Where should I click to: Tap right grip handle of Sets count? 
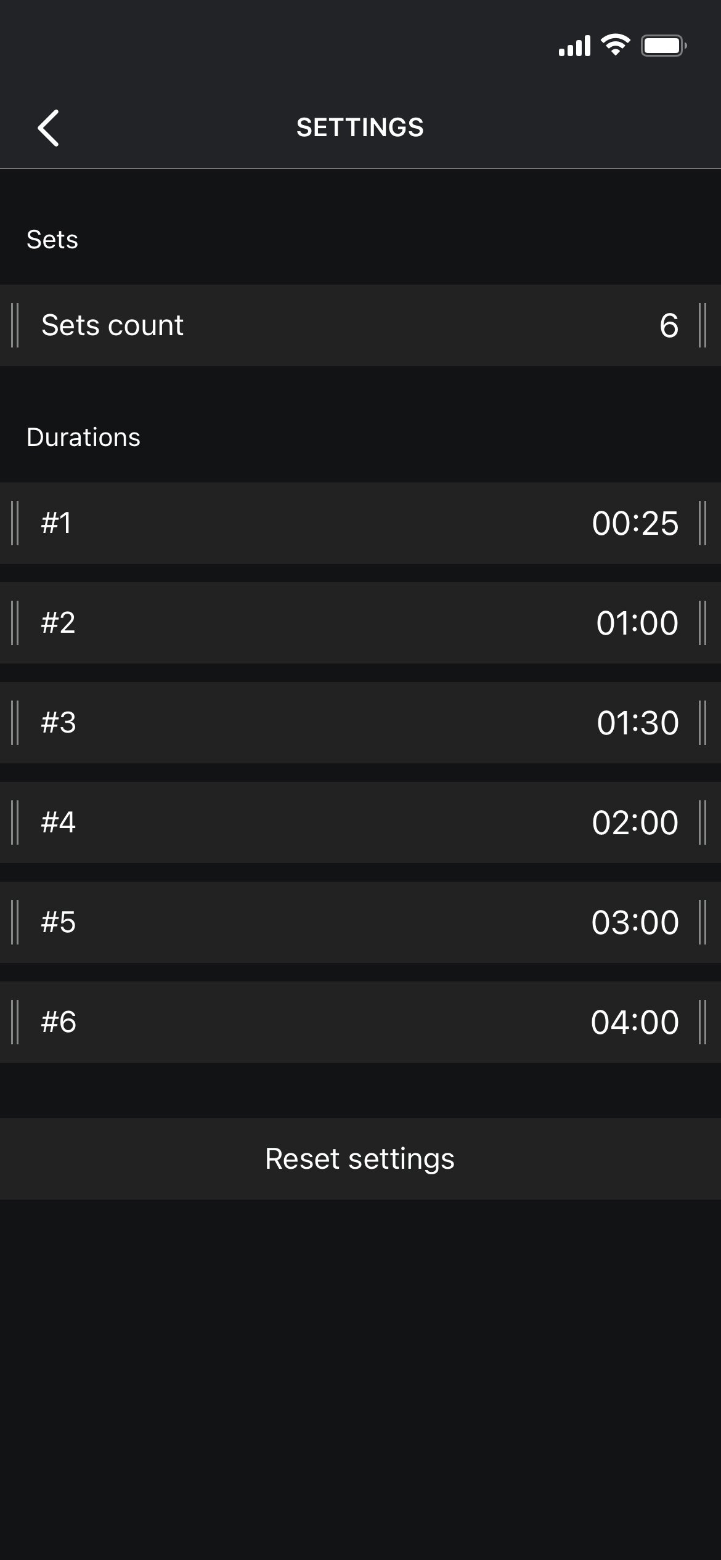[x=702, y=325]
